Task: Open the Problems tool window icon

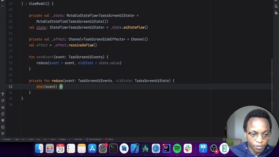Action: pos(3,114)
